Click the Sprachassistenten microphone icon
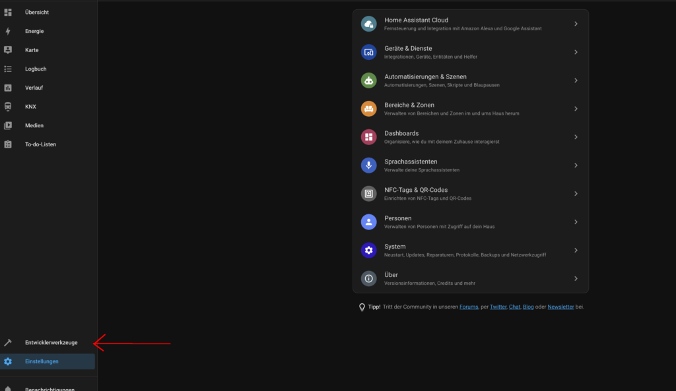 tap(368, 165)
